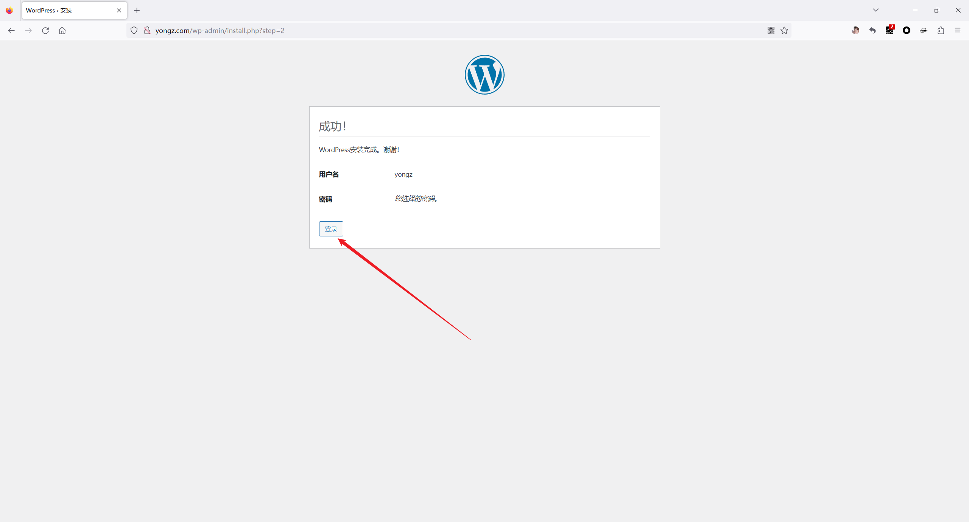Open the QR code generator icon
969x522 pixels.
coord(771,30)
